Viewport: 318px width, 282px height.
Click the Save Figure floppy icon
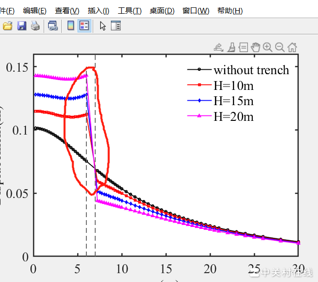click(22, 26)
